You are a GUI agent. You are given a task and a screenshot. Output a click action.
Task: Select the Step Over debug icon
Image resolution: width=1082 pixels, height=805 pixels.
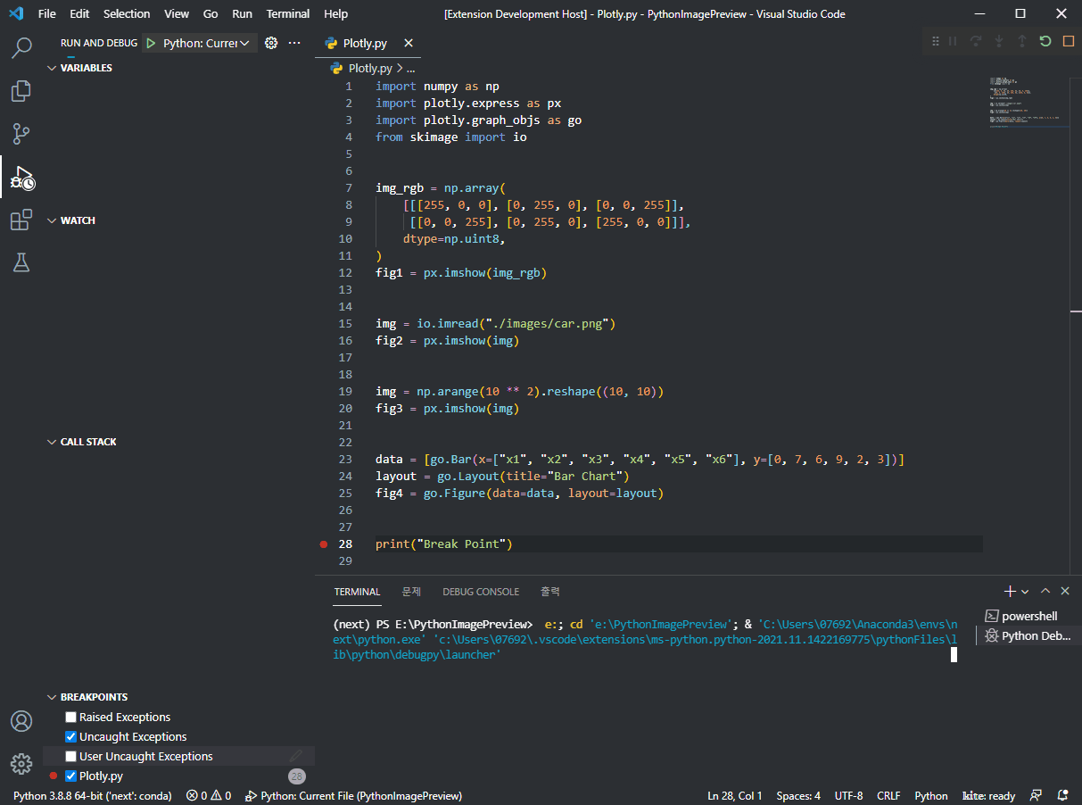pyautogui.click(x=977, y=42)
